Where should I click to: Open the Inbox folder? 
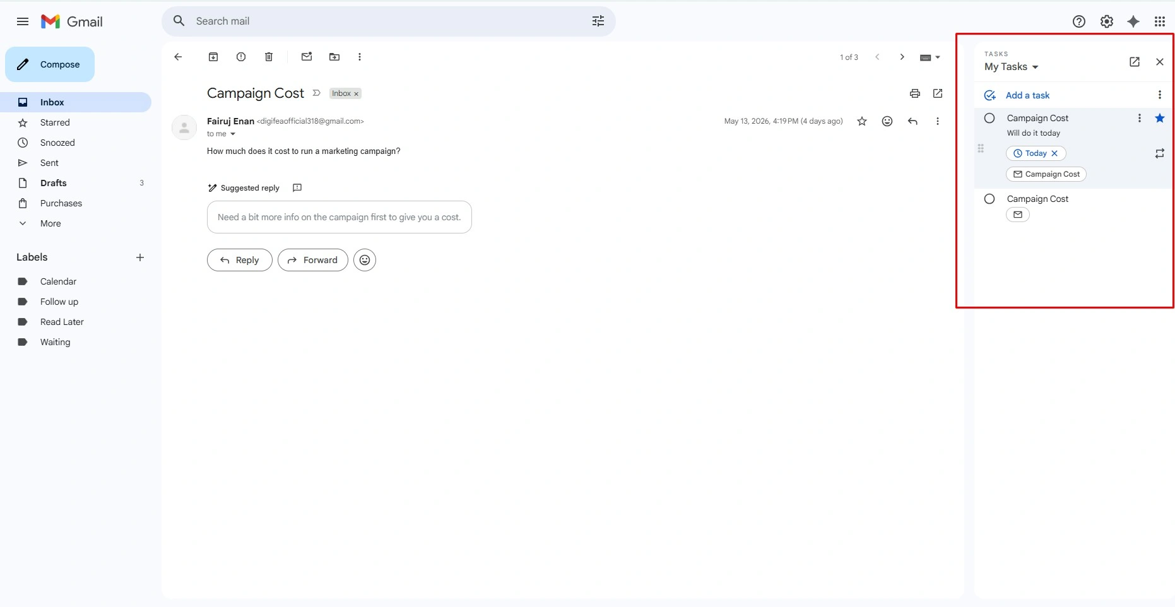pos(76,102)
